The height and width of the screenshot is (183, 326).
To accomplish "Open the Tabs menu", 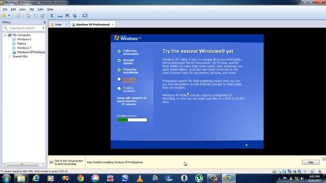I will pyautogui.click(x=40, y=9).
